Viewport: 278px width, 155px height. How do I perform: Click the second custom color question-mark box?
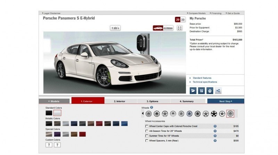[57, 145]
